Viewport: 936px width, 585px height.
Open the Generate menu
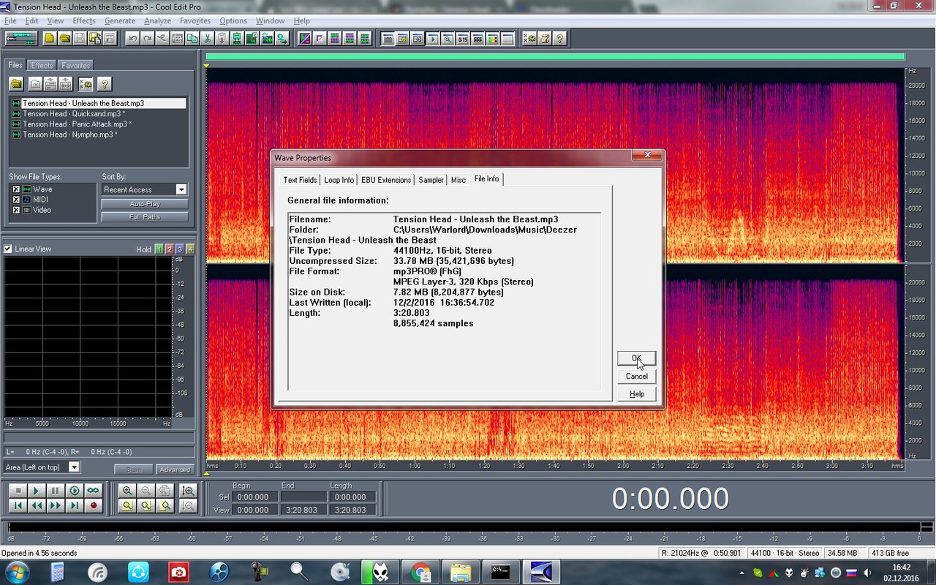120,20
